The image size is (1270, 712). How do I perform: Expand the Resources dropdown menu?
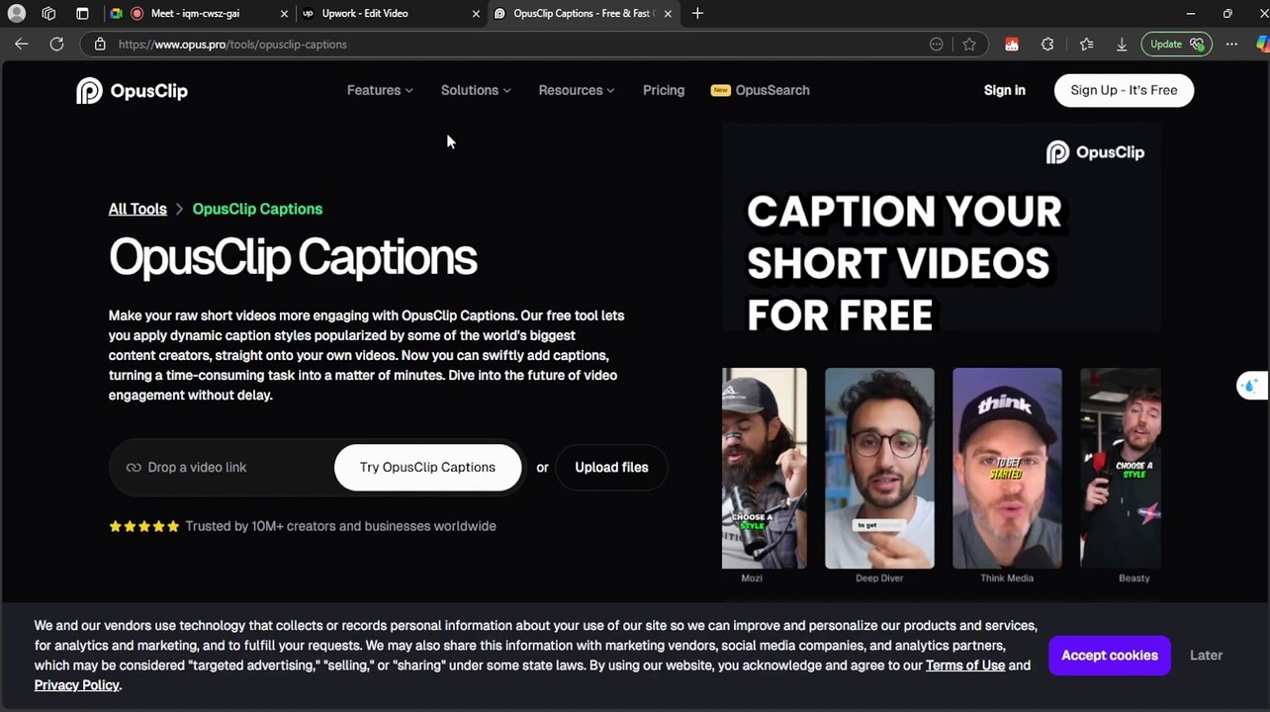coord(577,90)
